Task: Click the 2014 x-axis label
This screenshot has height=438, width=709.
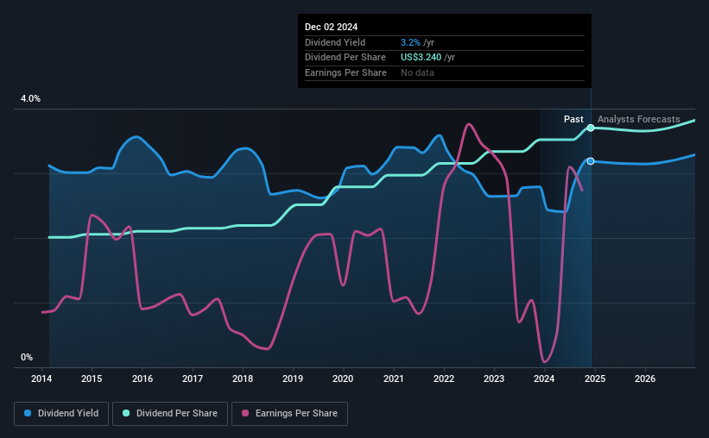Action: (41, 379)
